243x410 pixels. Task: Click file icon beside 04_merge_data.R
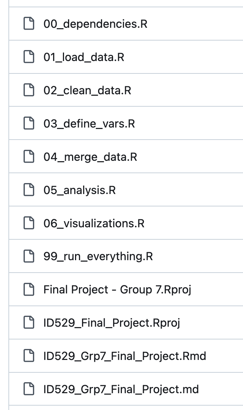coord(29,157)
